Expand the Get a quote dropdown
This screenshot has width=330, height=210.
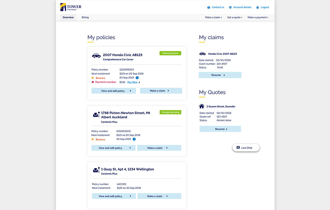[x=235, y=17]
